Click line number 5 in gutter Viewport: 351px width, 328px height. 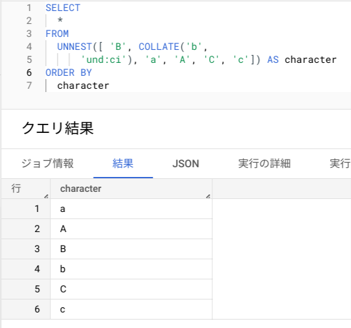pos(29,60)
